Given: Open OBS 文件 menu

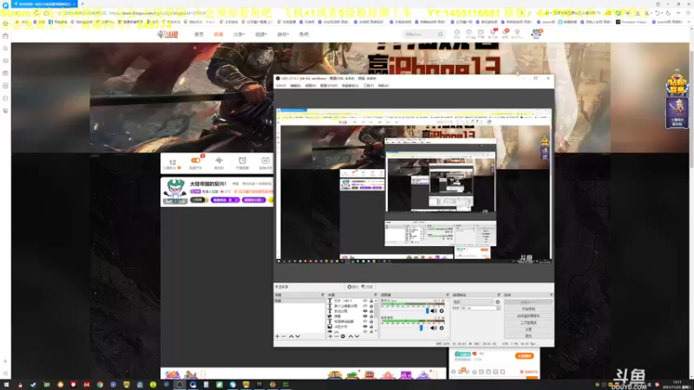Looking at the screenshot, I should click(x=281, y=85).
